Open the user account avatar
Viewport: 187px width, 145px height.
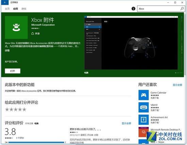pyautogui.click(x=133, y=9)
